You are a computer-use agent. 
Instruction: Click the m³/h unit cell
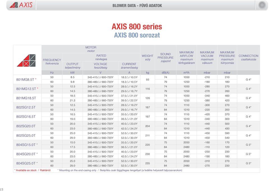click(187, 72)
